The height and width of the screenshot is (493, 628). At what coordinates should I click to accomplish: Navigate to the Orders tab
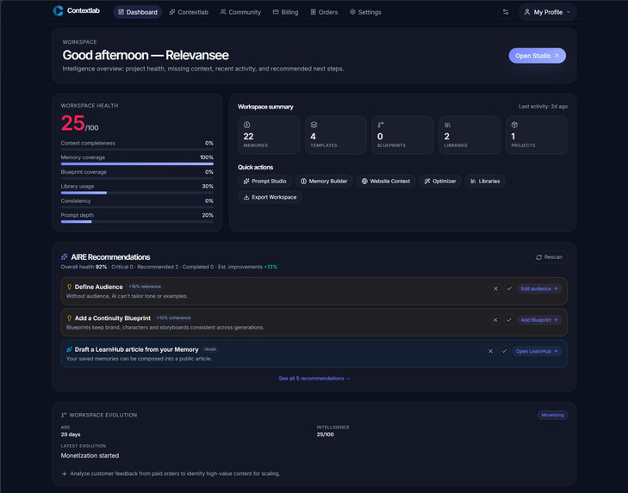(324, 12)
